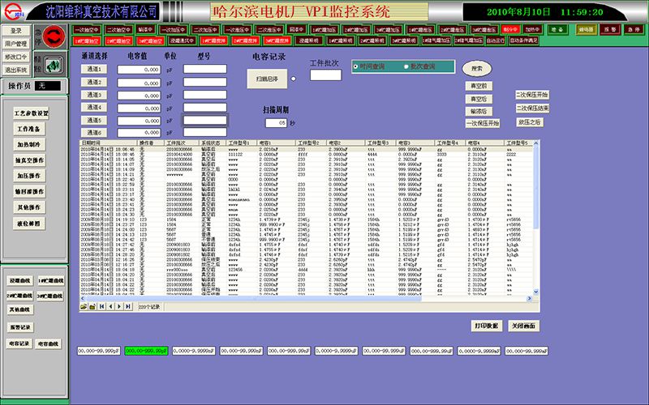Viewport: 649px width, 405px height.
Task: Toggle the 扫描启停 scan start/stop button
Action: [268, 79]
